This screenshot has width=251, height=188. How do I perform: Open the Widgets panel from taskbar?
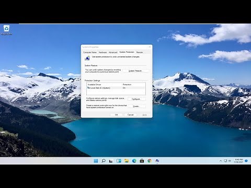(119, 161)
